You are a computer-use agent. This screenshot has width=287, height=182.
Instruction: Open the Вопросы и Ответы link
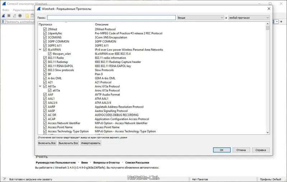106,162
